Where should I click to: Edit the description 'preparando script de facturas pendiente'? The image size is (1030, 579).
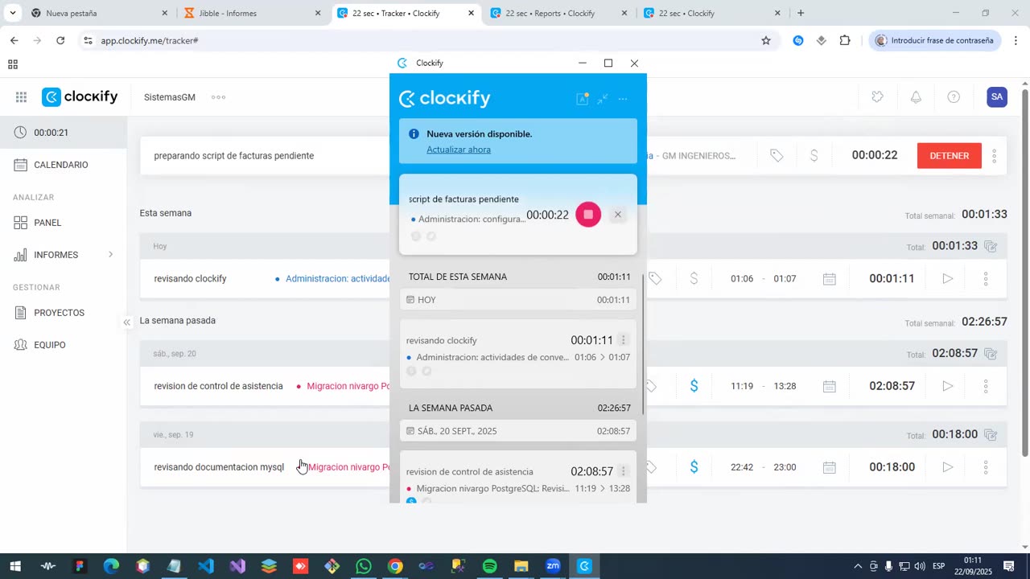click(234, 156)
